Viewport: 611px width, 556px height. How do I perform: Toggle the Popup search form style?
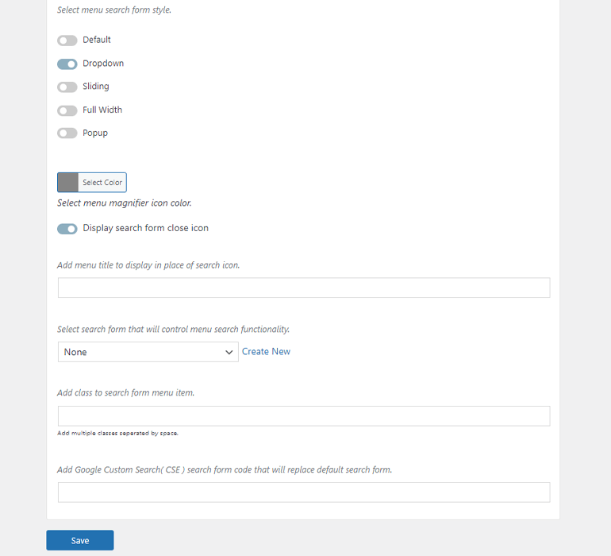point(67,133)
